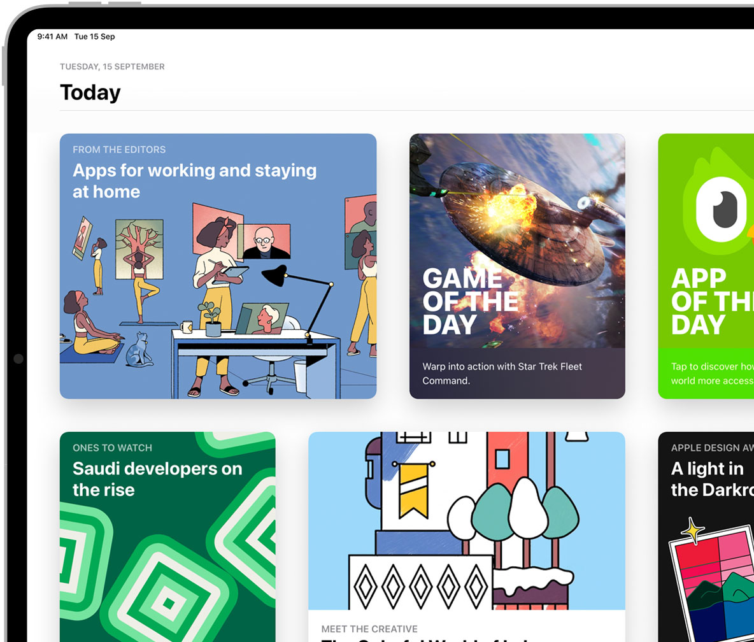Viewport: 754px width, 642px height.
Task: Tap 'GAME OF THE DAY' title text
Action: pos(470,301)
